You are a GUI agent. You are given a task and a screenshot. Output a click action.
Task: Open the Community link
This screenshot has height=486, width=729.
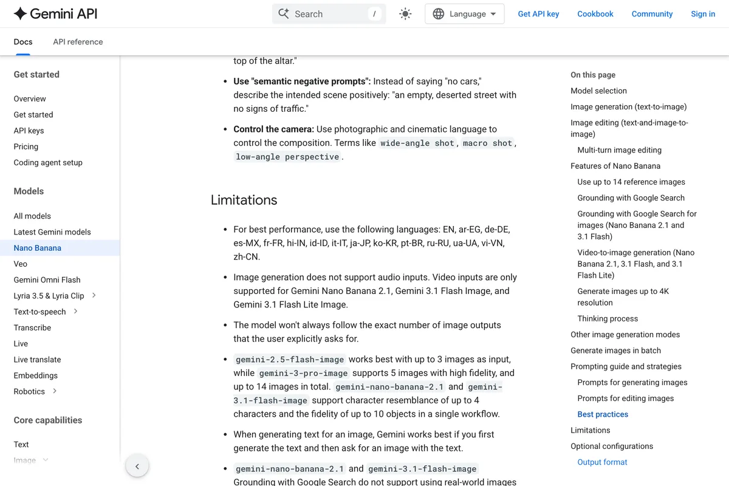point(652,14)
